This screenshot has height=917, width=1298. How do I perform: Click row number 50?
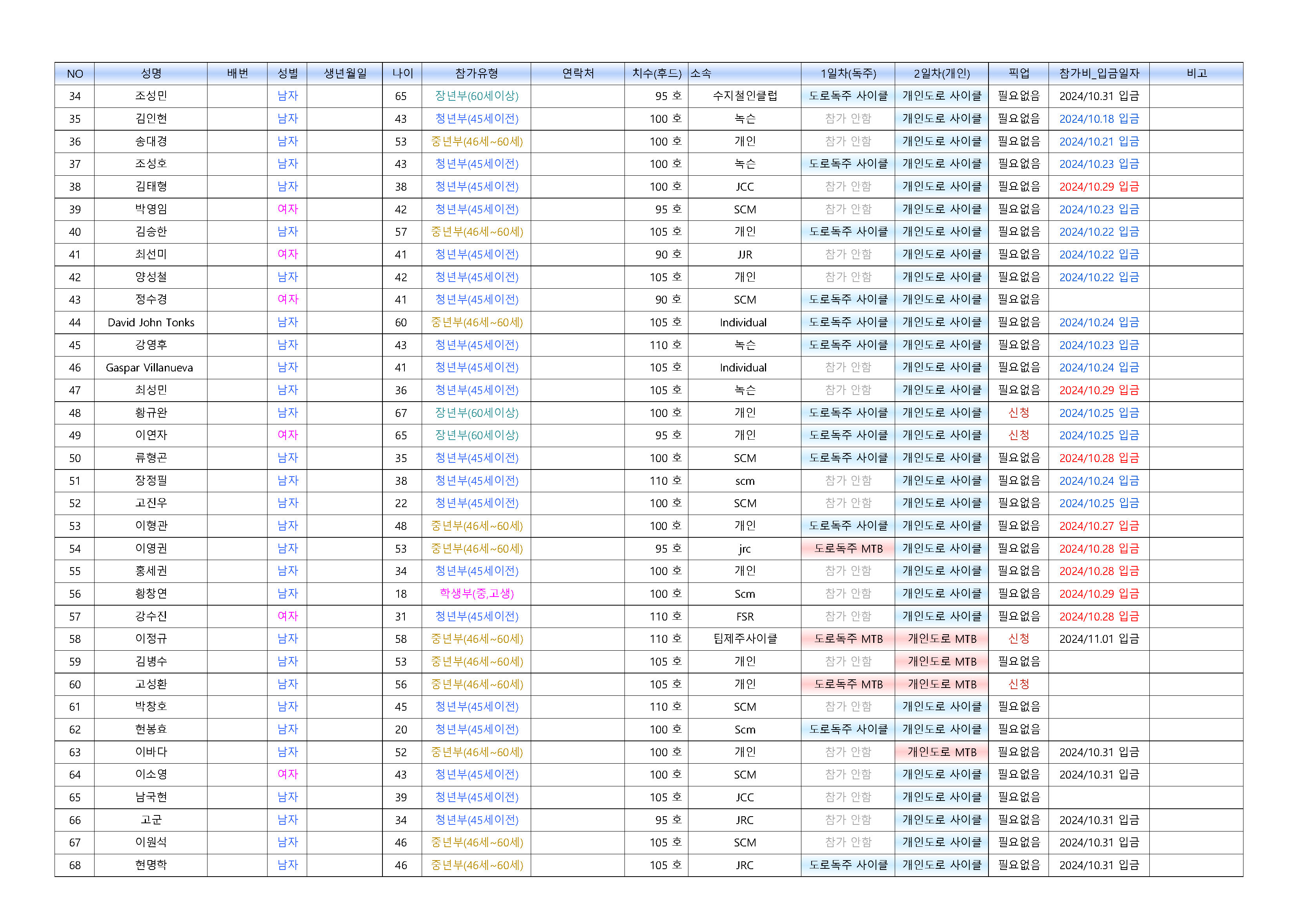[x=75, y=458]
